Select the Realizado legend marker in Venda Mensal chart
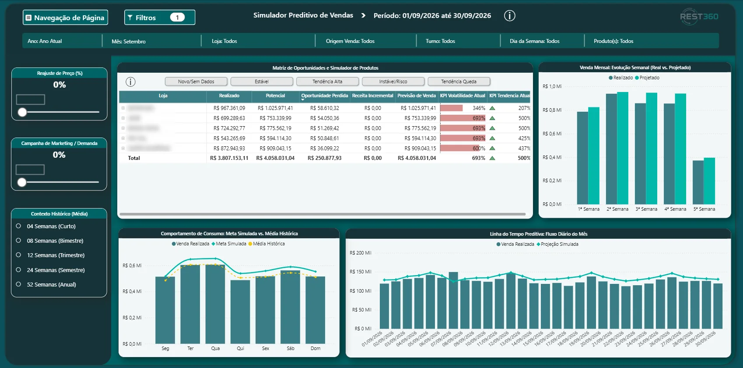The width and height of the screenshot is (743, 368). (611, 78)
